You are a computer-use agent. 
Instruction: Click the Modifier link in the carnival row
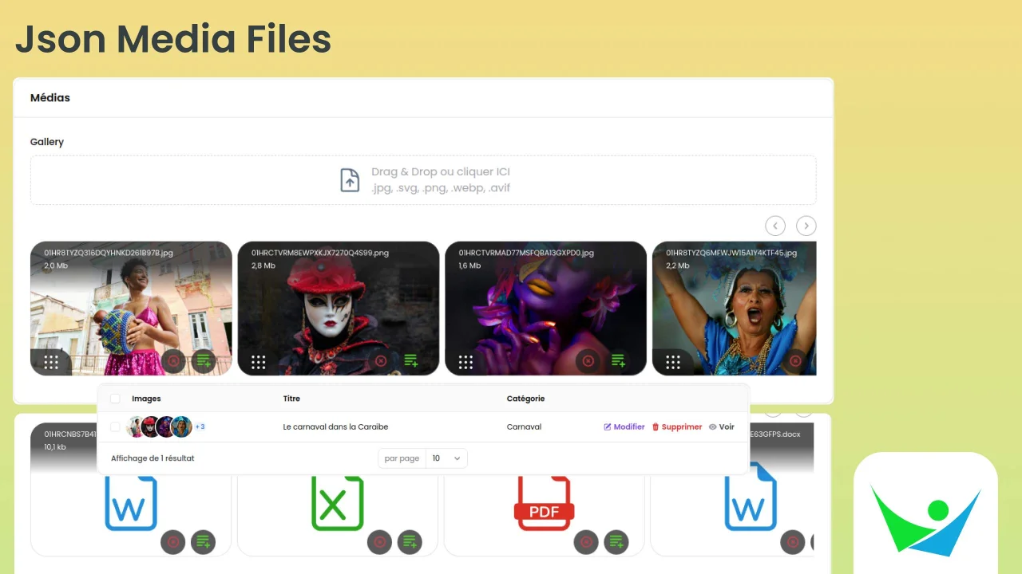coord(624,427)
